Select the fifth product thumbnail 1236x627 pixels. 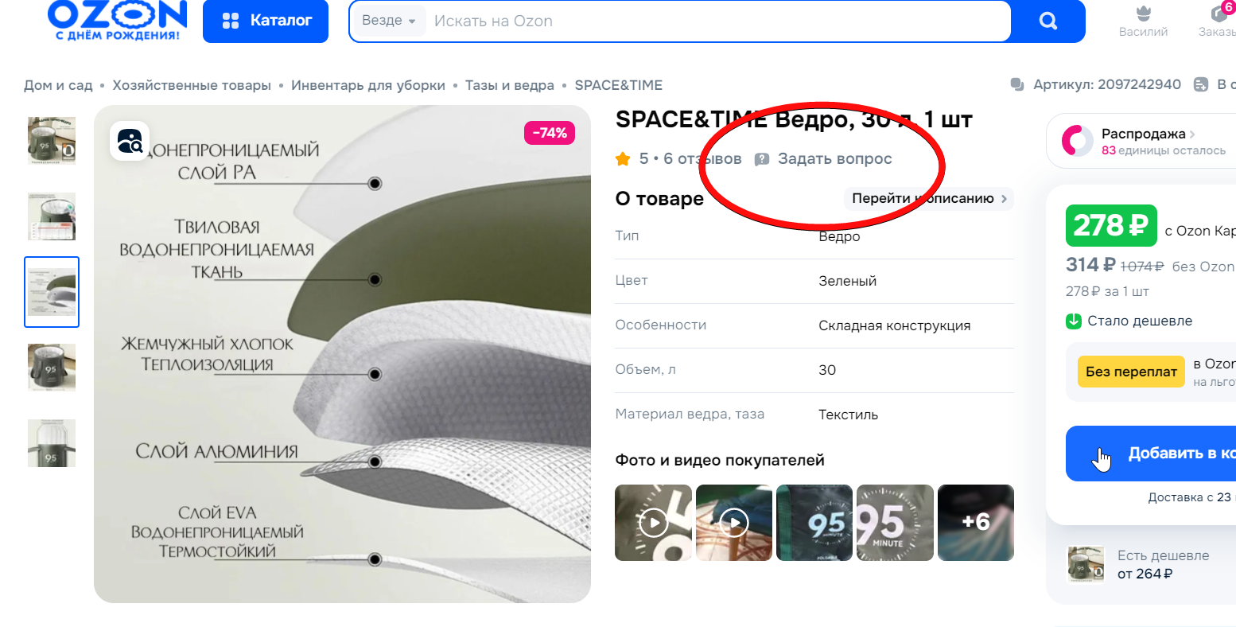coord(52,443)
